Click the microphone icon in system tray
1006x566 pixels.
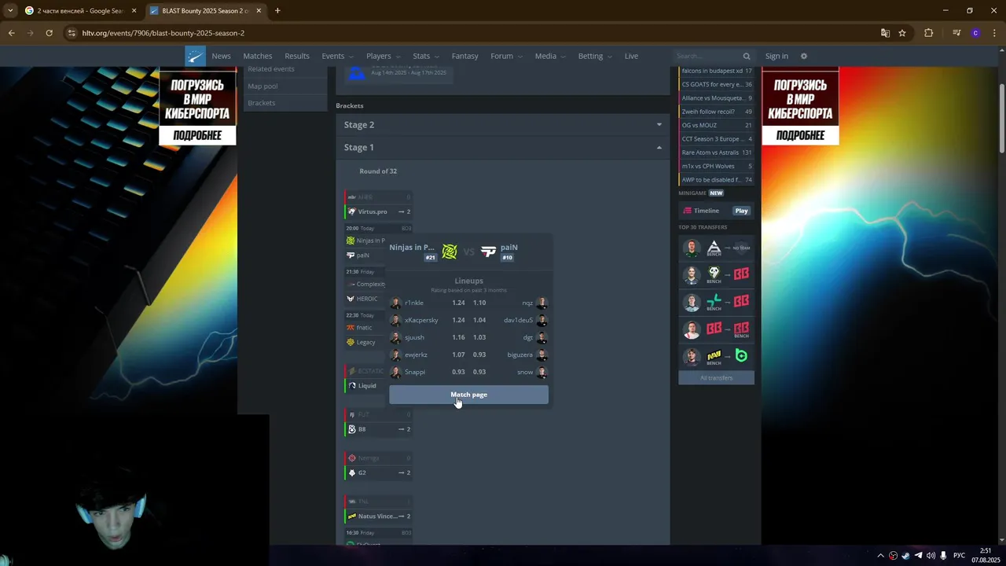[943, 556]
